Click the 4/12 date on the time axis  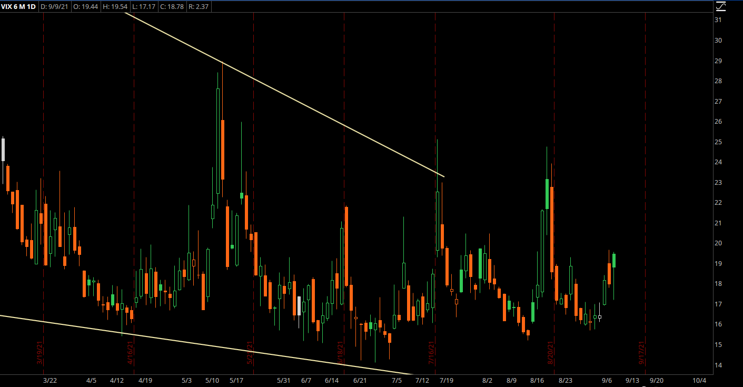pyautogui.click(x=117, y=380)
